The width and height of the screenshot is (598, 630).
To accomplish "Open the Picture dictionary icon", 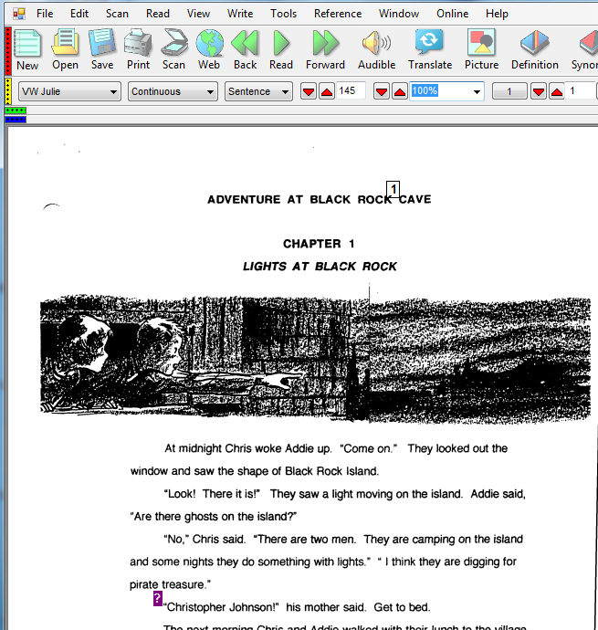I will coord(481,42).
